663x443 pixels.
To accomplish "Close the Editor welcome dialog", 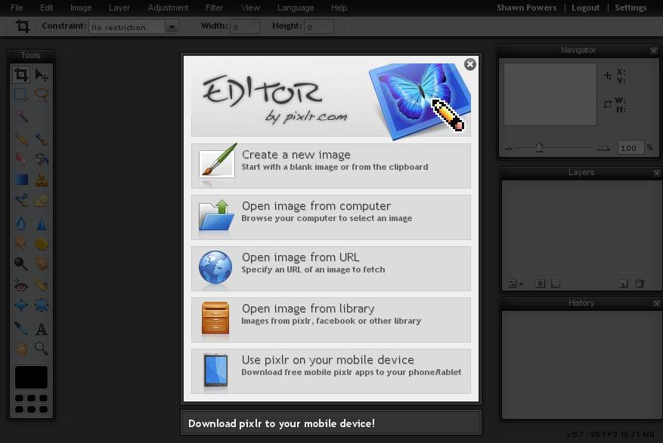I will pos(469,64).
